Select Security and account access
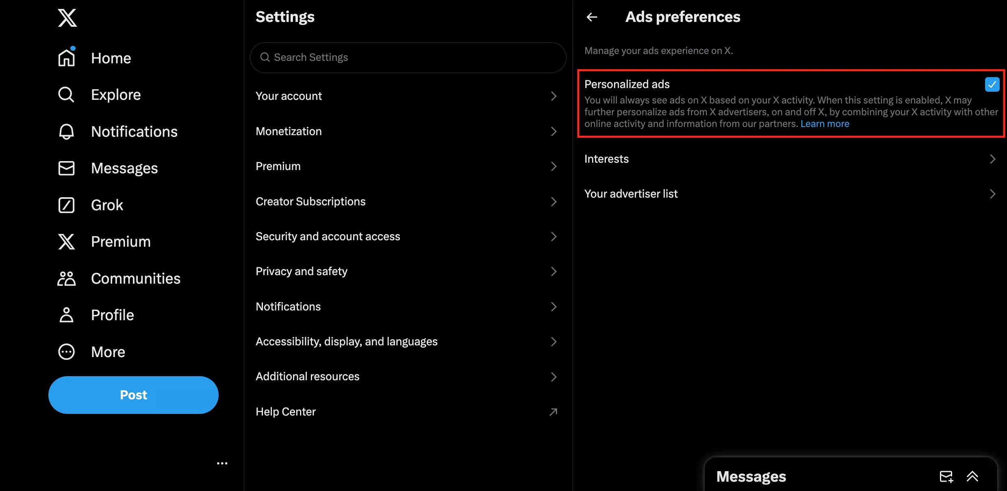Viewport: 1007px width, 491px height. coord(406,237)
